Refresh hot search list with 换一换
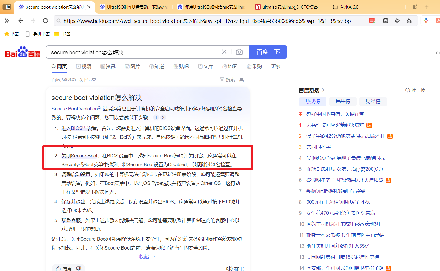 pyautogui.click(x=415, y=90)
